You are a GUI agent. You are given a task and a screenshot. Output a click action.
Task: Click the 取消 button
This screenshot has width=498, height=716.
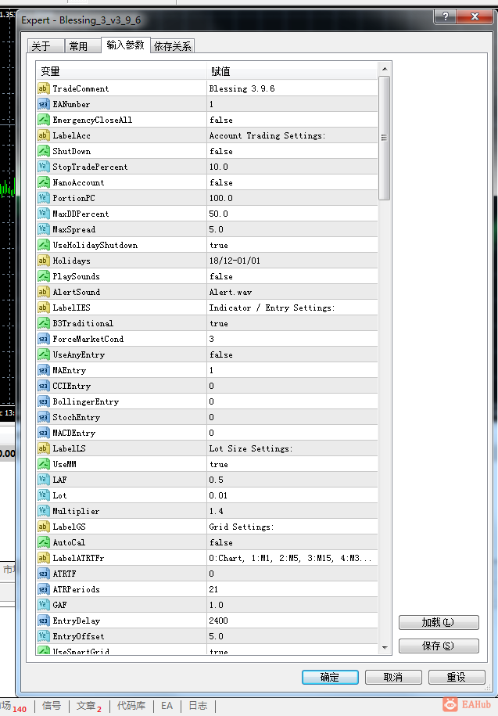point(393,677)
